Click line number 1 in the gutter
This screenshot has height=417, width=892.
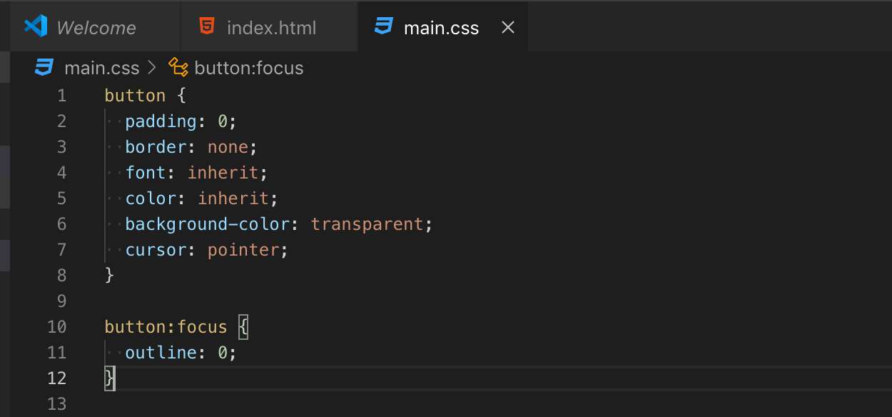61,96
